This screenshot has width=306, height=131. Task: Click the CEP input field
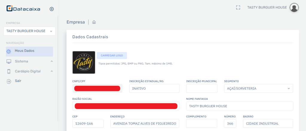88,124
